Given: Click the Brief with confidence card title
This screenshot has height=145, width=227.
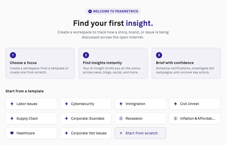Looking at the screenshot, I should [x=175, y=63].
